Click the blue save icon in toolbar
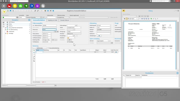The image size is (180, 101). coord(10,11)
